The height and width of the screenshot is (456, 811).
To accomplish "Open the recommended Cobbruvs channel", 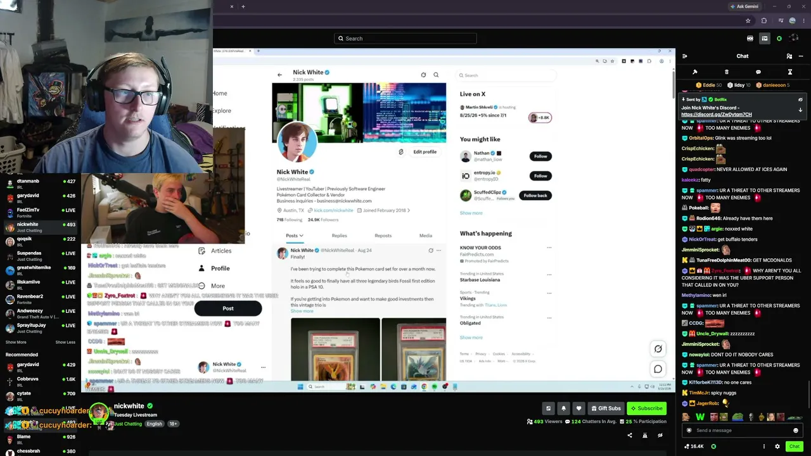I will pyautogui.click(x=40, y=381).
